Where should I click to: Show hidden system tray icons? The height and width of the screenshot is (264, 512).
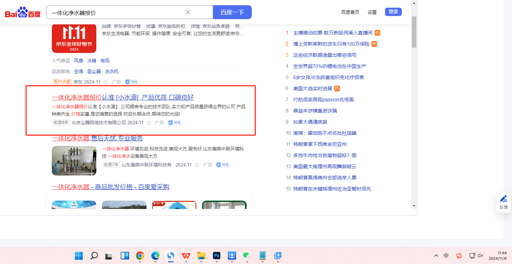coord(436,256)
